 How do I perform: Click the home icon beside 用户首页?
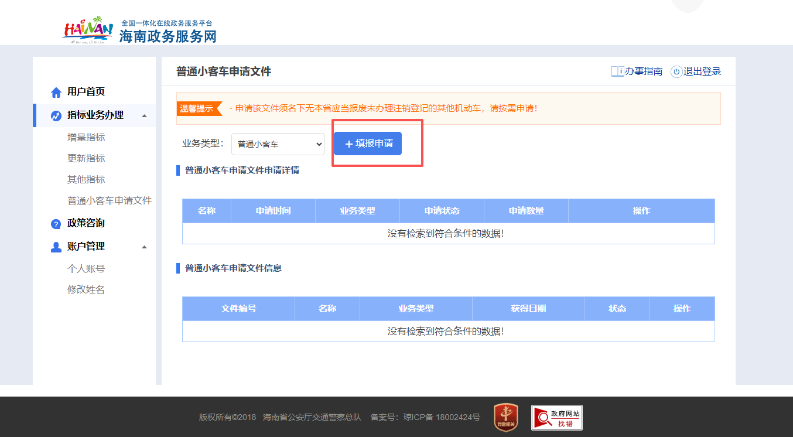[56, 91]
